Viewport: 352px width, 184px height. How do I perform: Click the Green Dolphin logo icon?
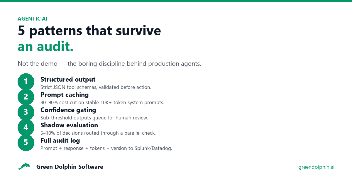click(x=24, y=166)
